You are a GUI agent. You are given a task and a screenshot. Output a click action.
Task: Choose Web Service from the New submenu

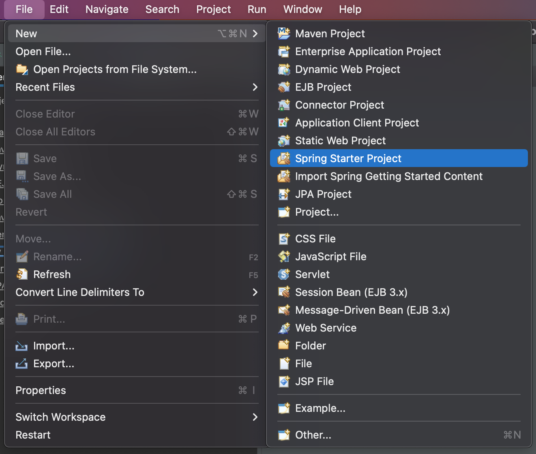click(399, 328)
